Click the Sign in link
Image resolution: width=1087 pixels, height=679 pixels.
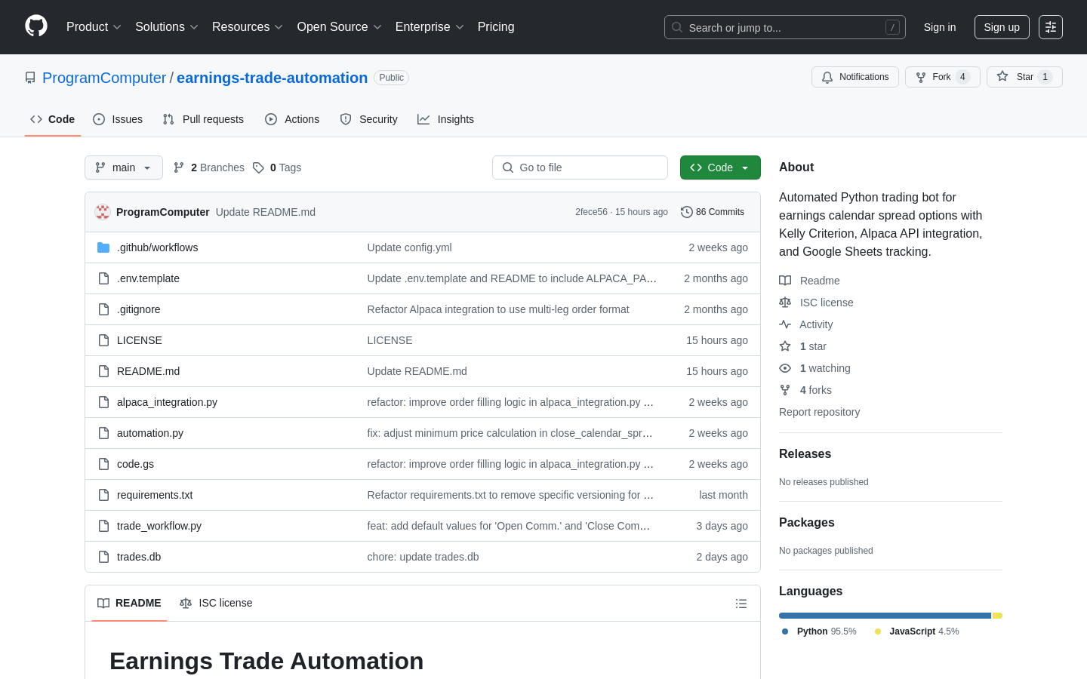[x=940, y=27]
